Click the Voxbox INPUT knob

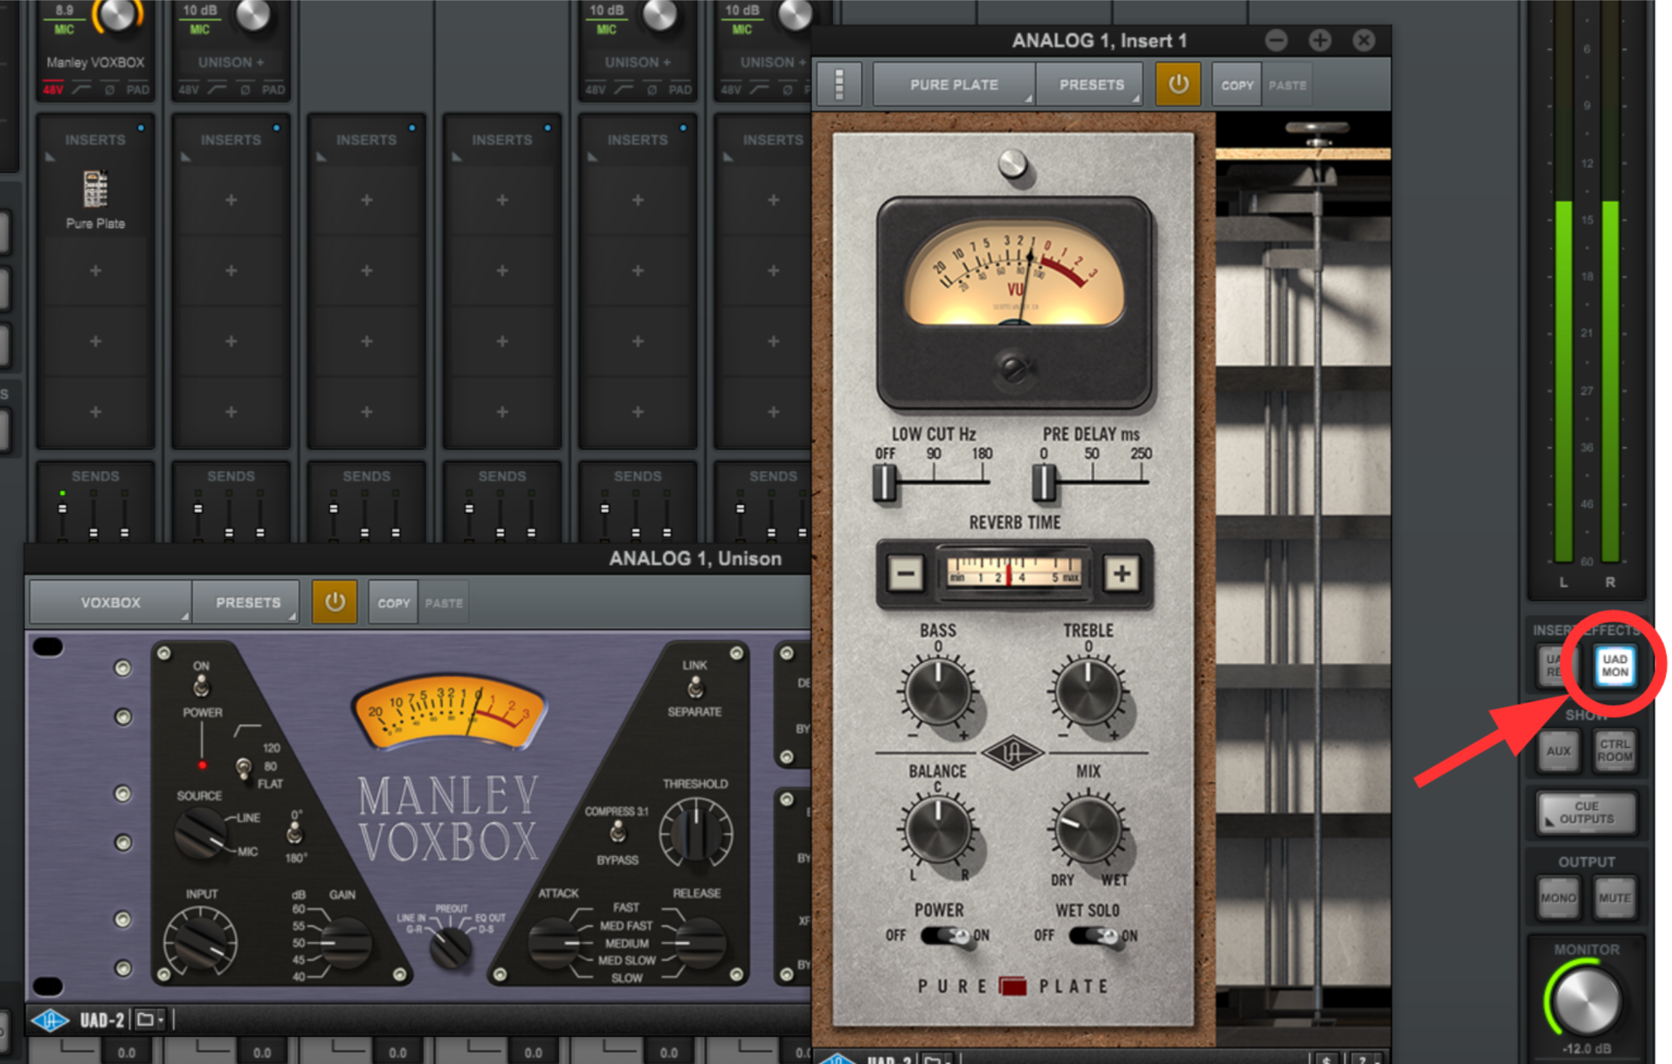coord(200,941)
